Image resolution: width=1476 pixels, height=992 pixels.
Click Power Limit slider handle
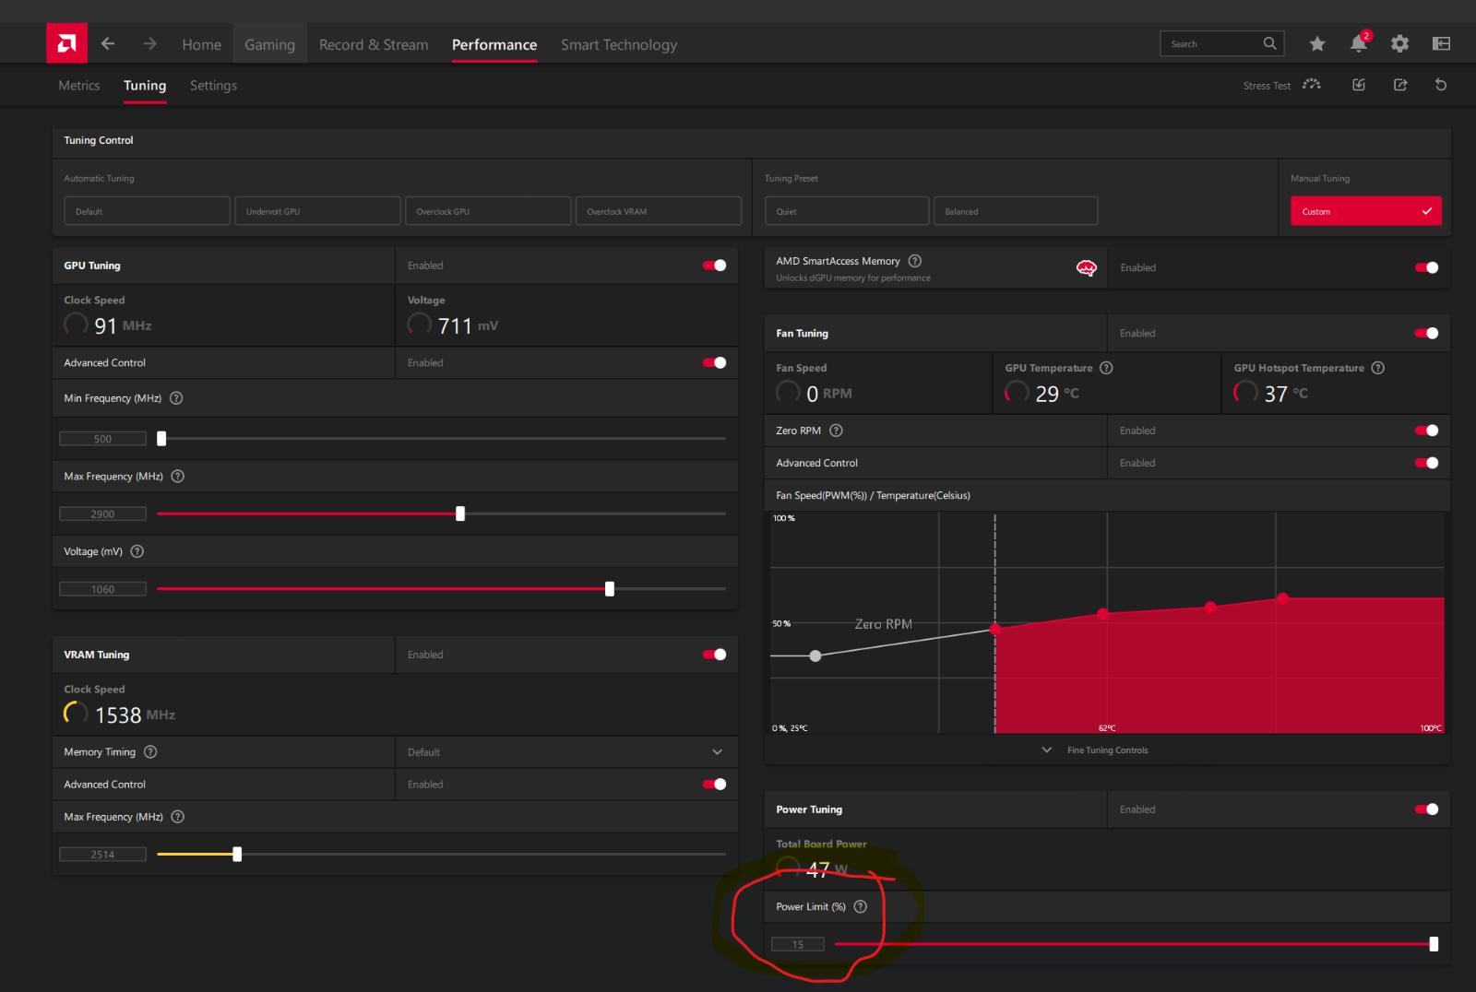pos(1434,944)
